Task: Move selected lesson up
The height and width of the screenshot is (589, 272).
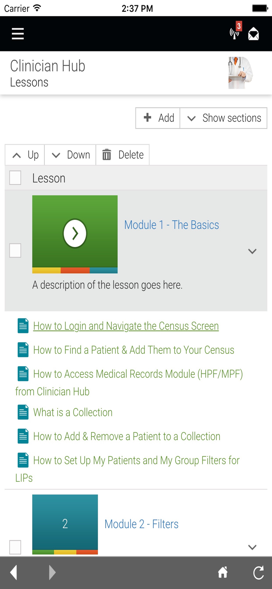Action: coord(24,155)
